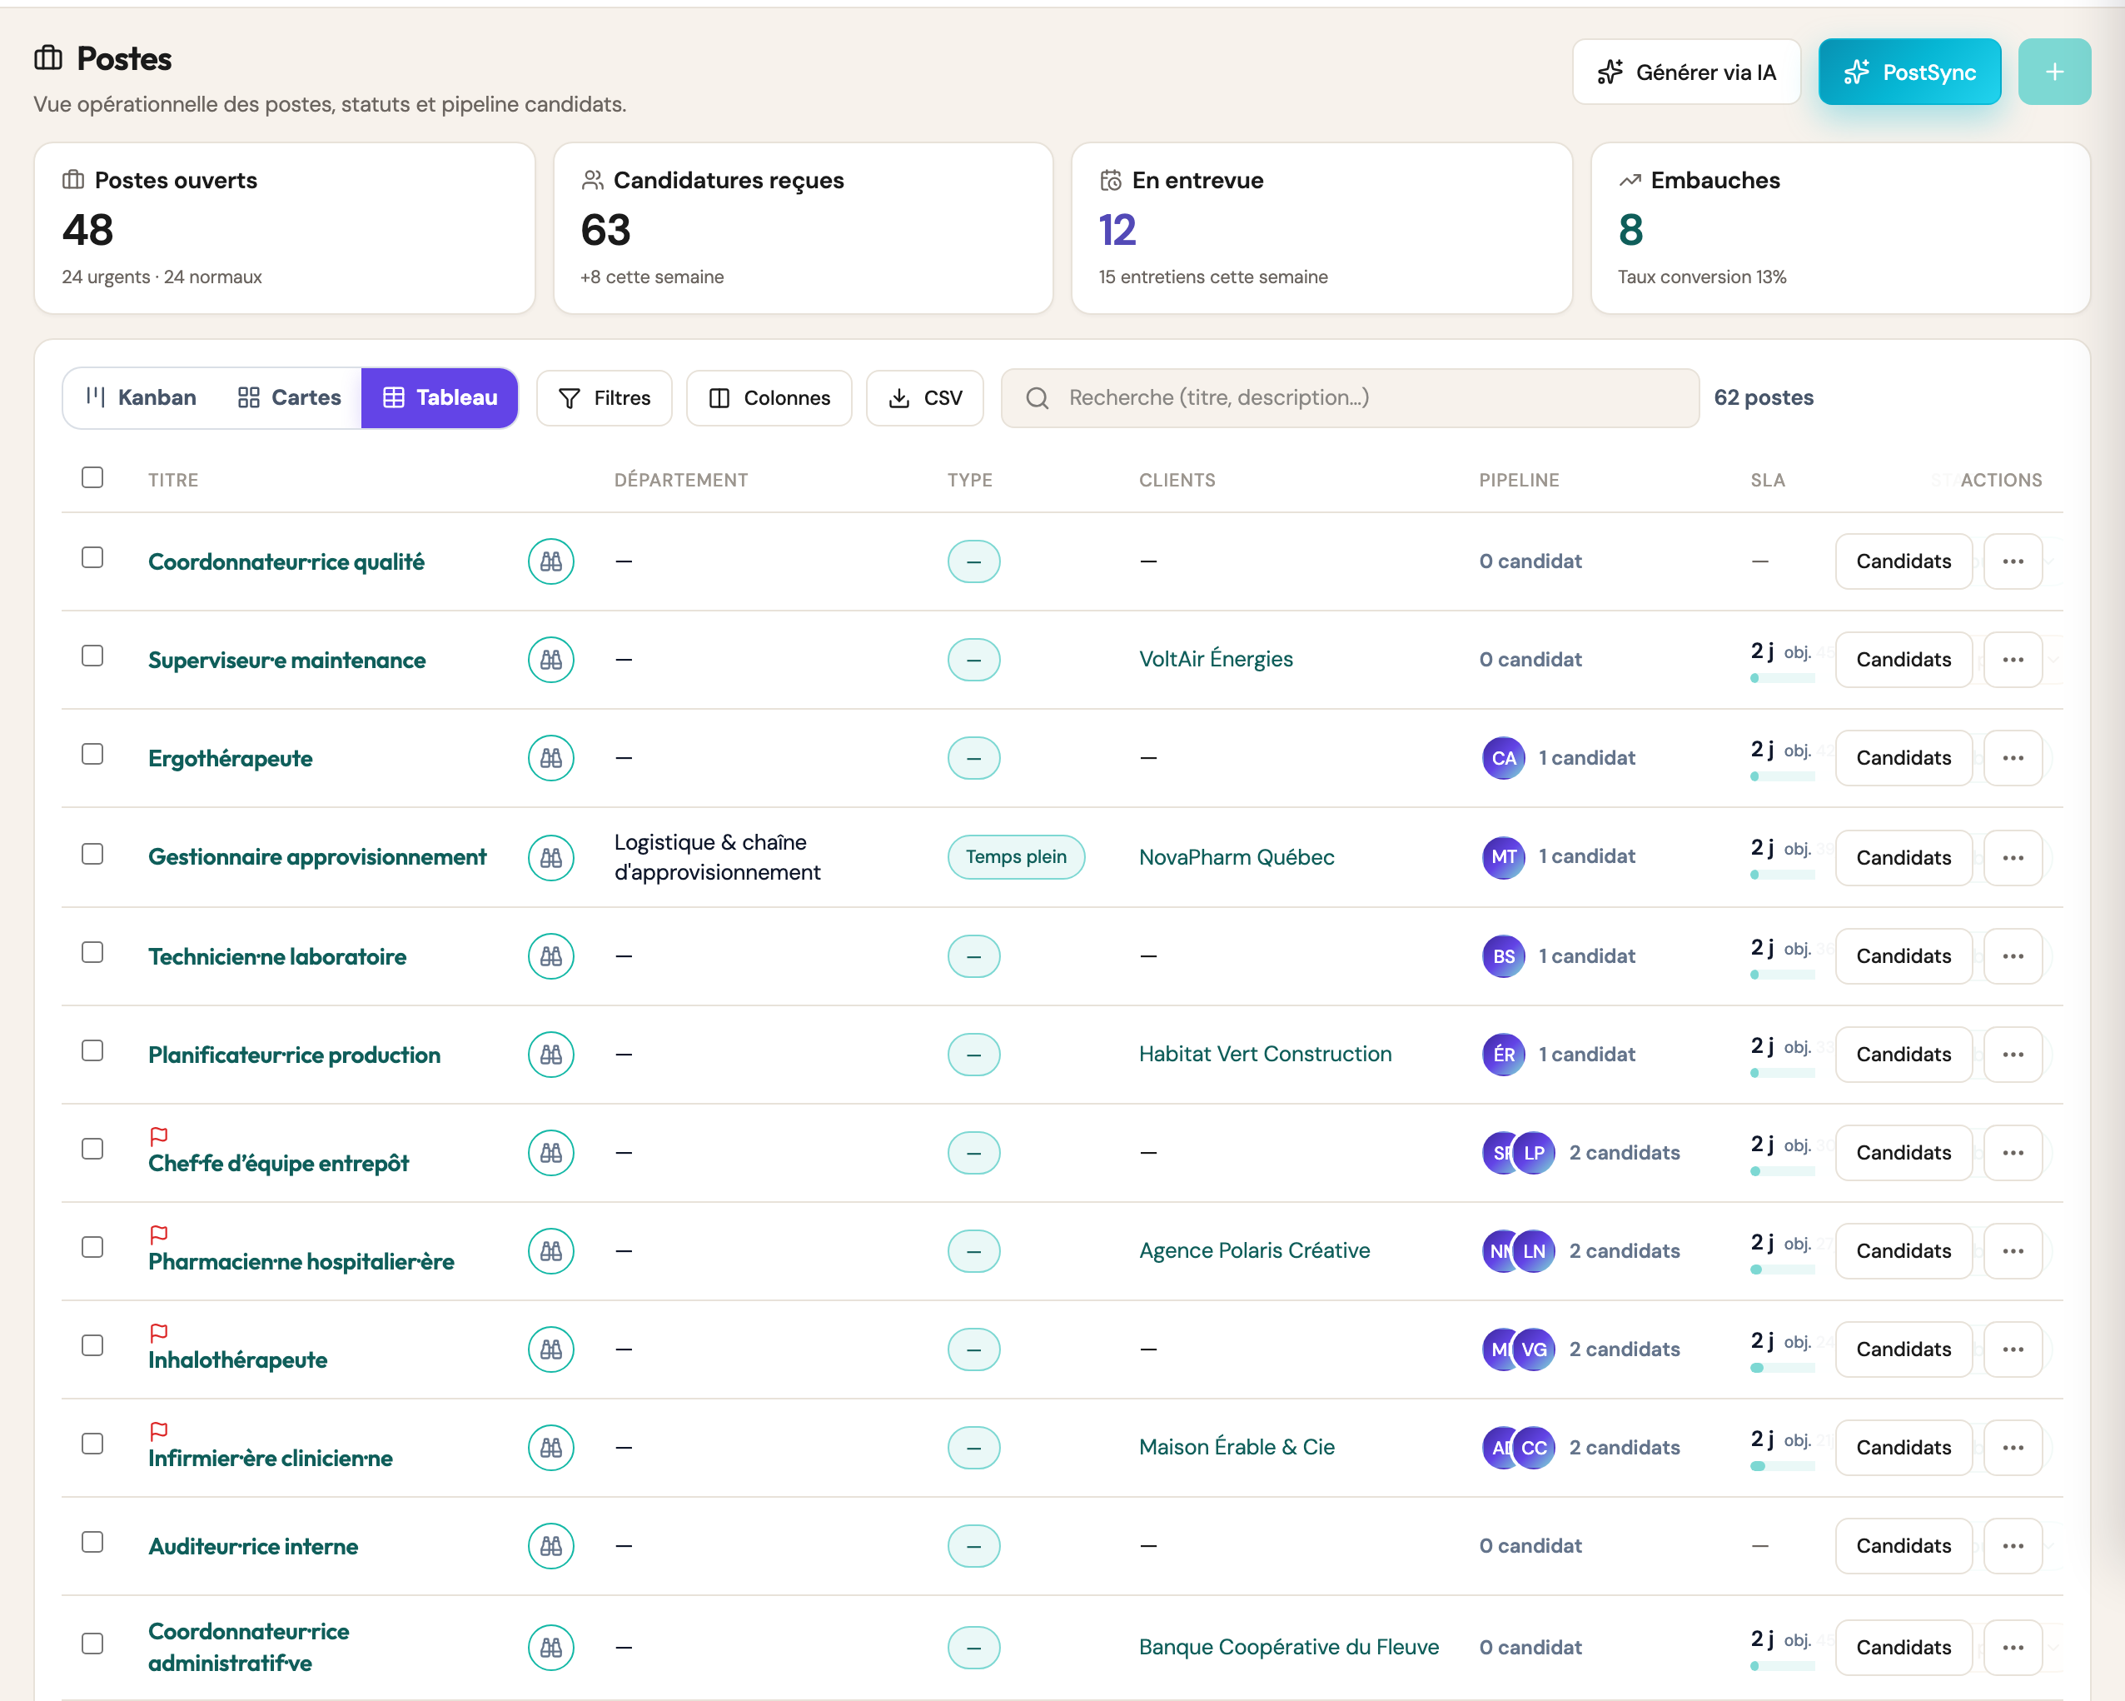Screen dimensions: 2125x1701
Task: Click binoculars icon on Auditeur·rice interne row
Action: [x=551, y=1546]
